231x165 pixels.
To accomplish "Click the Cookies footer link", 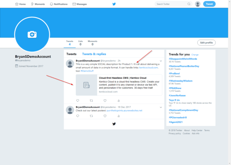I will click(x=186, y=134).
